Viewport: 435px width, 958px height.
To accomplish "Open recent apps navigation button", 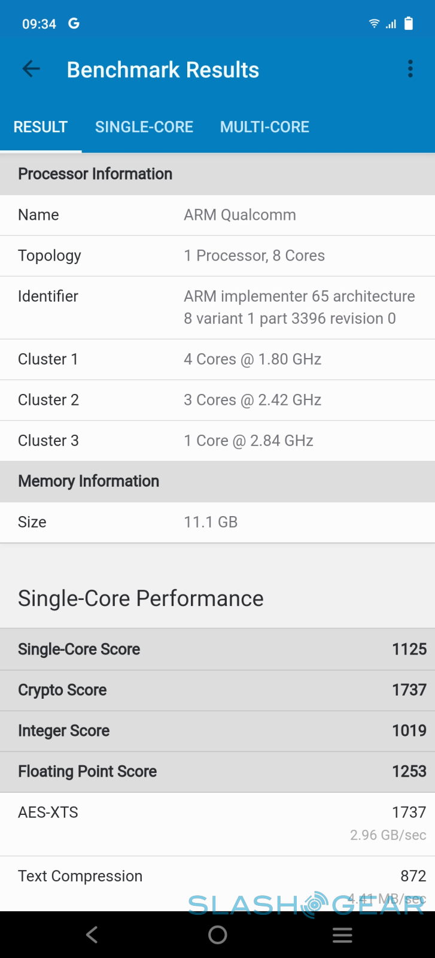I will coord(342,935).
